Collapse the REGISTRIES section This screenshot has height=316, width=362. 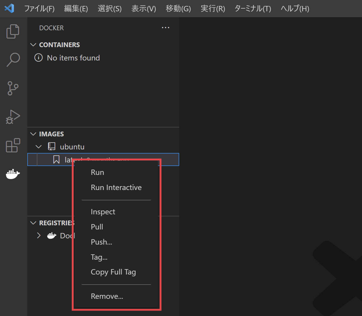click(33, 223)
